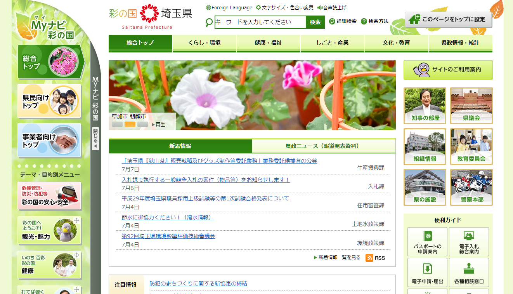
Task: Click the orange RSS feed icon
Action: pyautogui.click(x=369, y=258)
